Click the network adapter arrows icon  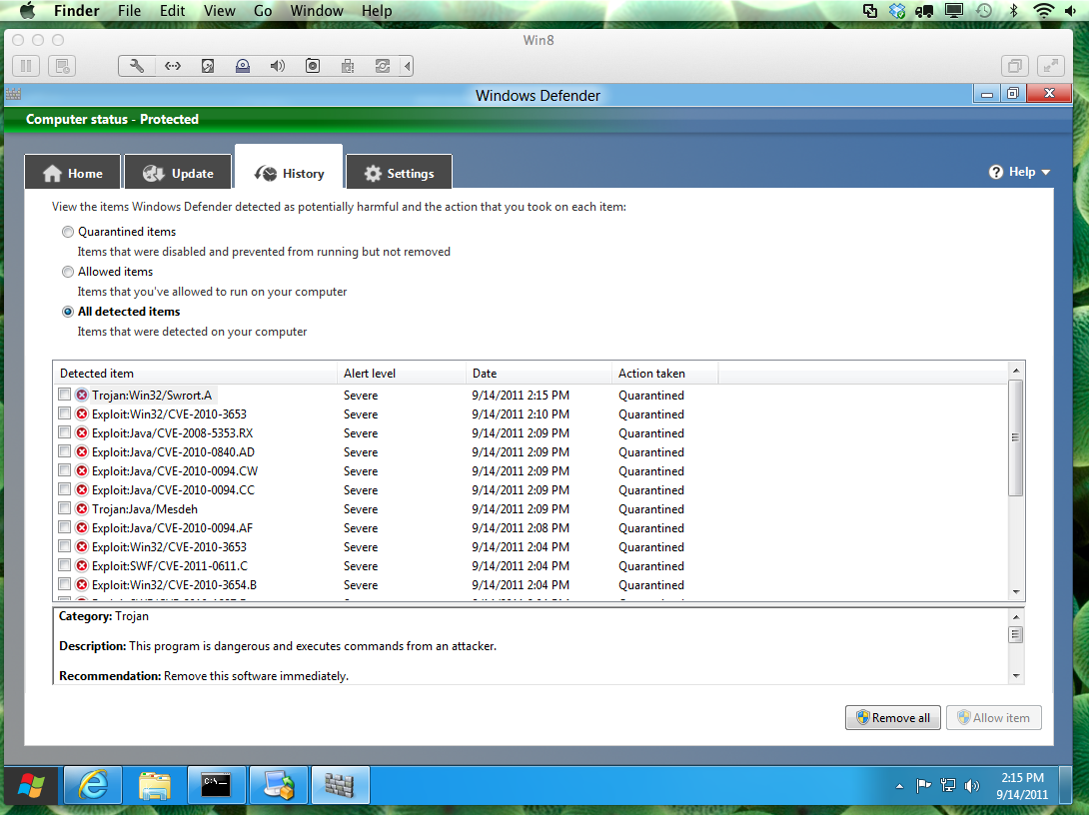(x=172, y=66)
